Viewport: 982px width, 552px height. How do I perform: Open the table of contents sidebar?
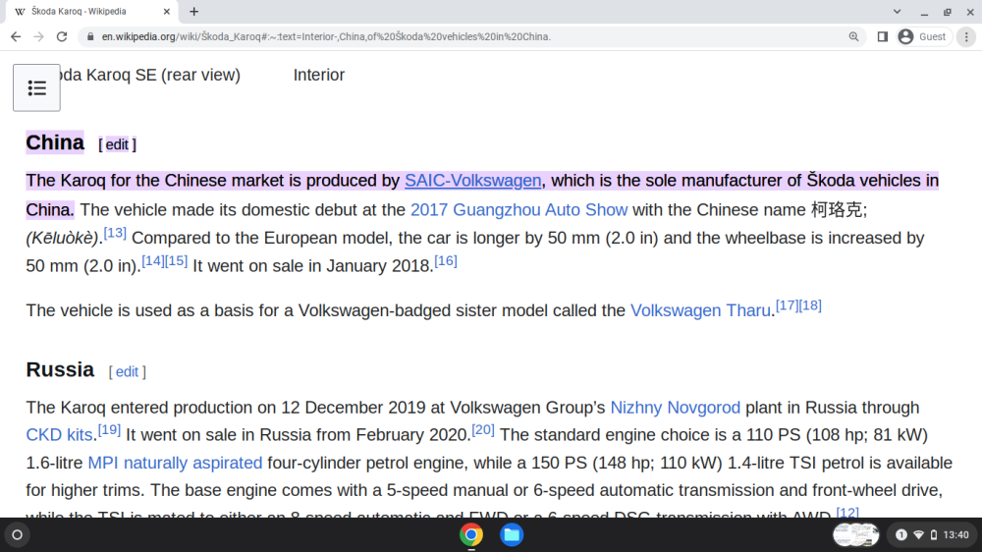click(x=36, y=87)
